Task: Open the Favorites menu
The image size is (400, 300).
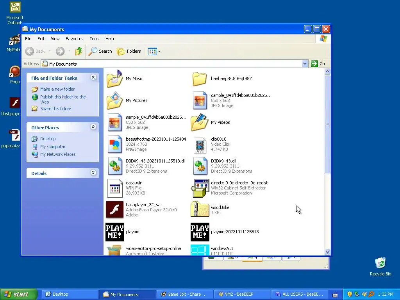Action: tap(75, 39)
